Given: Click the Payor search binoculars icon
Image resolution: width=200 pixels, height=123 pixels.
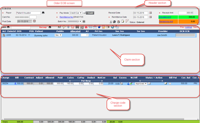Looking at the screenshot, I should click(43, 13).
